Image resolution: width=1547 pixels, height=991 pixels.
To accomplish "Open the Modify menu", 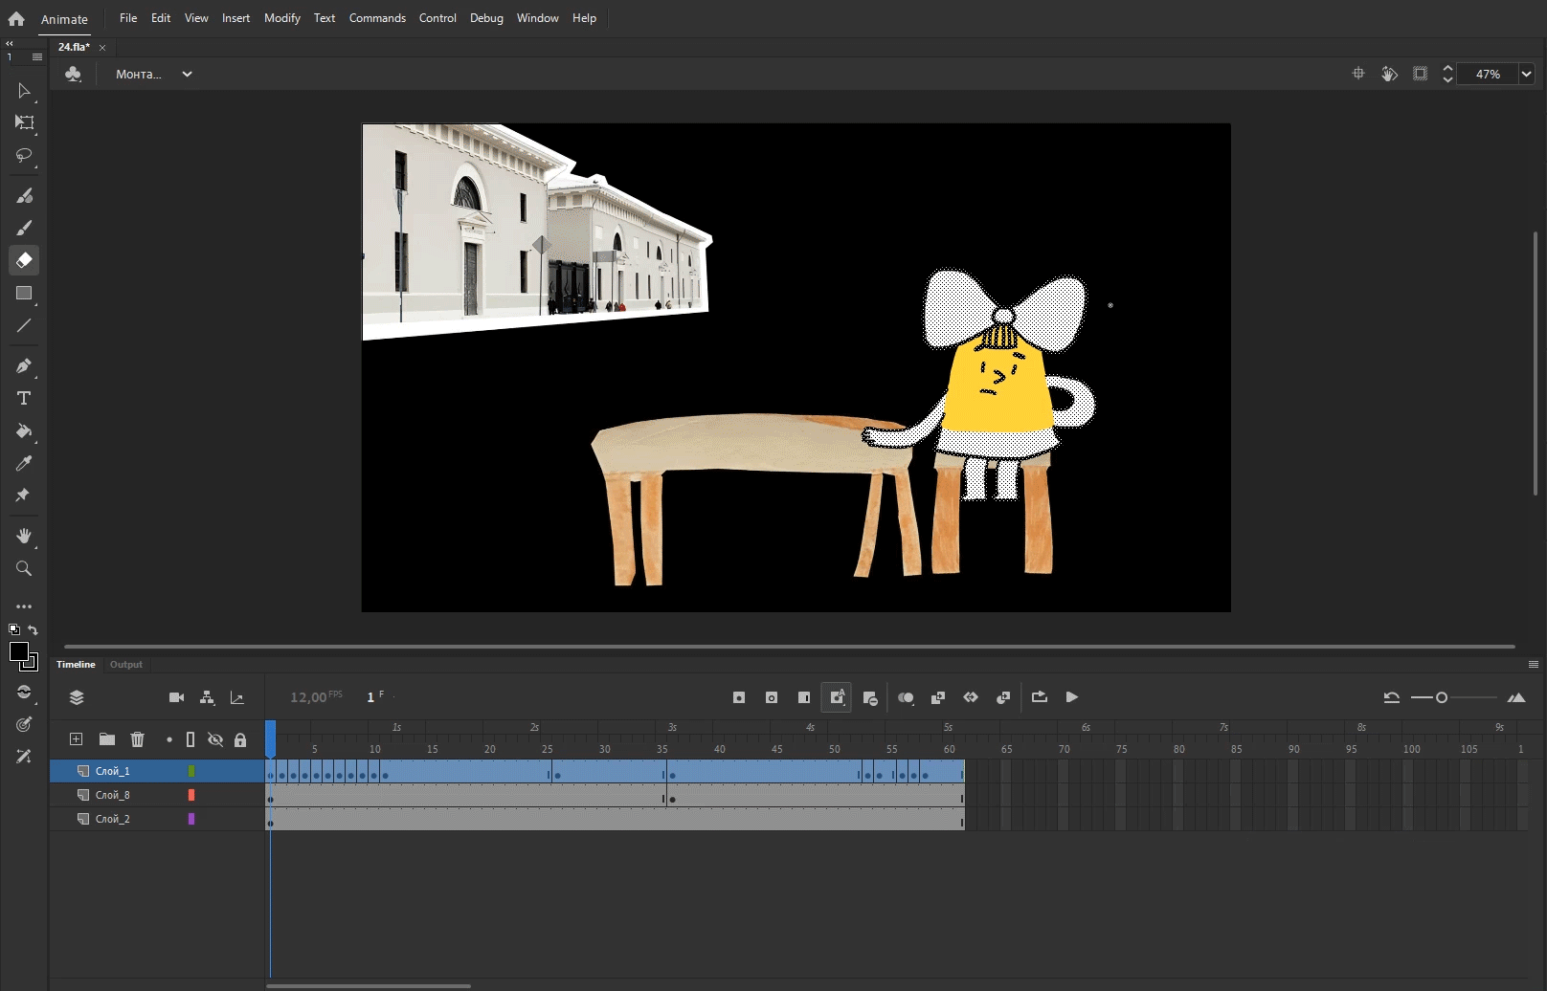I will pos(281,18).
